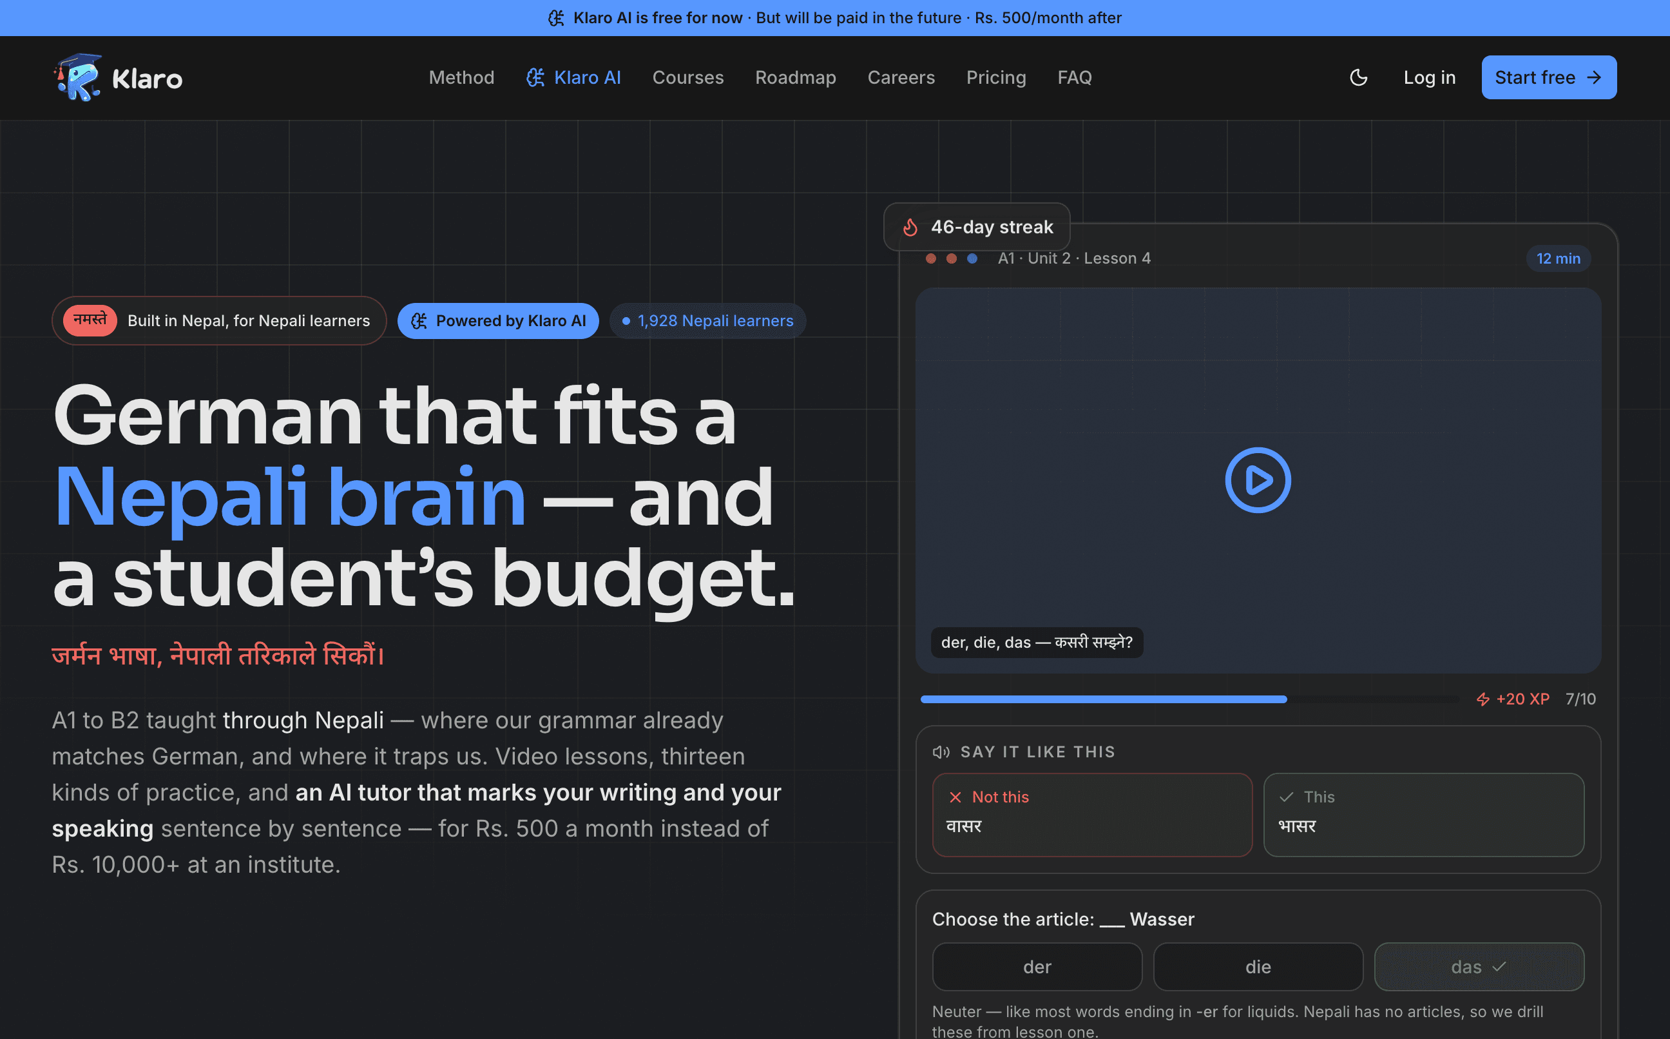Click the Klaro mascot logo
Screen dimensions: 1670x1039
[77, 77]
